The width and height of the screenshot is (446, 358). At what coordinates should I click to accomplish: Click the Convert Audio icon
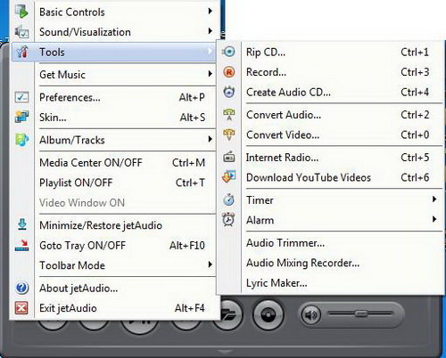click(x=228, y=115)
